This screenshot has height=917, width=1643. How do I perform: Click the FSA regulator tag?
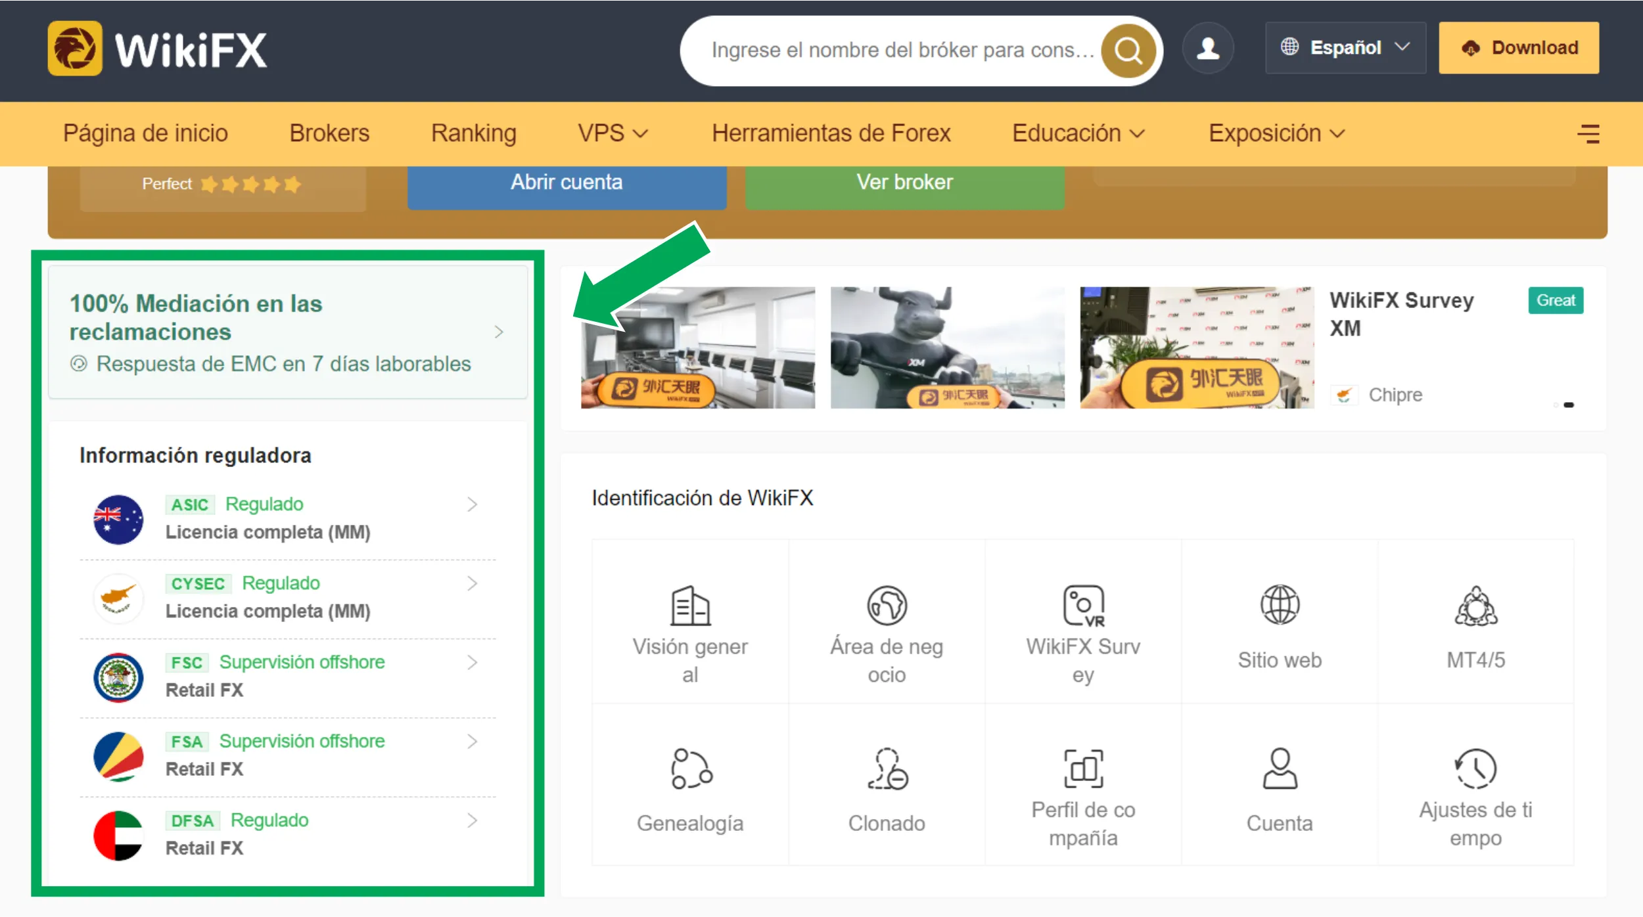[187, 742]
